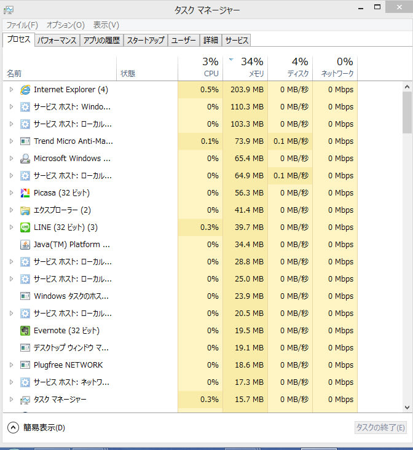Expand the エクスプローラー (2) group

click(x=11, y=210)
